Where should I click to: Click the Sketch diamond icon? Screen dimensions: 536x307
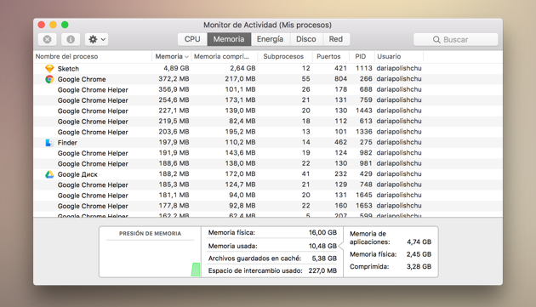coord(49,68)
